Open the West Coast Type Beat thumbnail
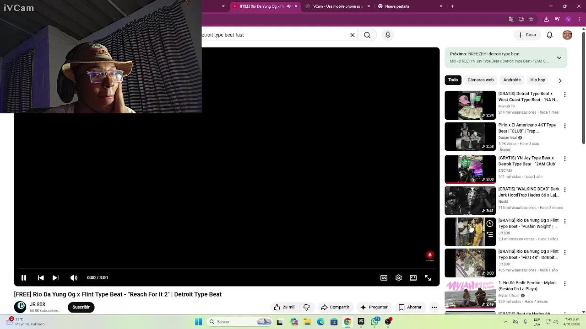 click(470, 105)
